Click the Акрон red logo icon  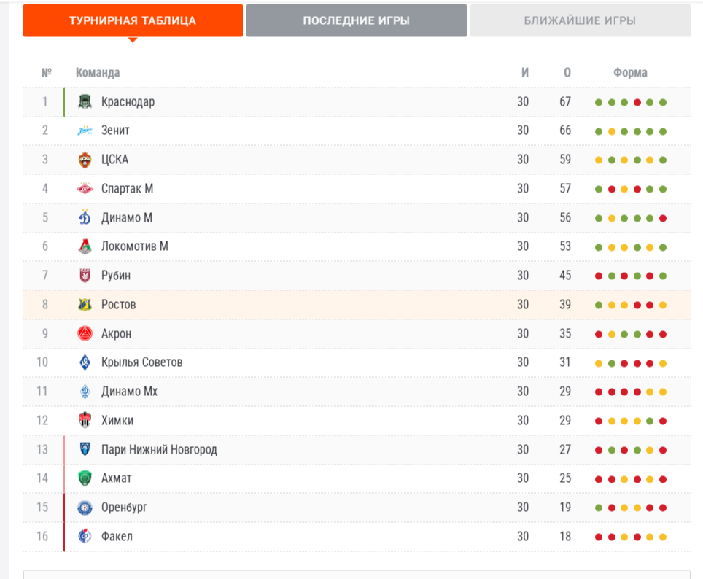point(85,333)
